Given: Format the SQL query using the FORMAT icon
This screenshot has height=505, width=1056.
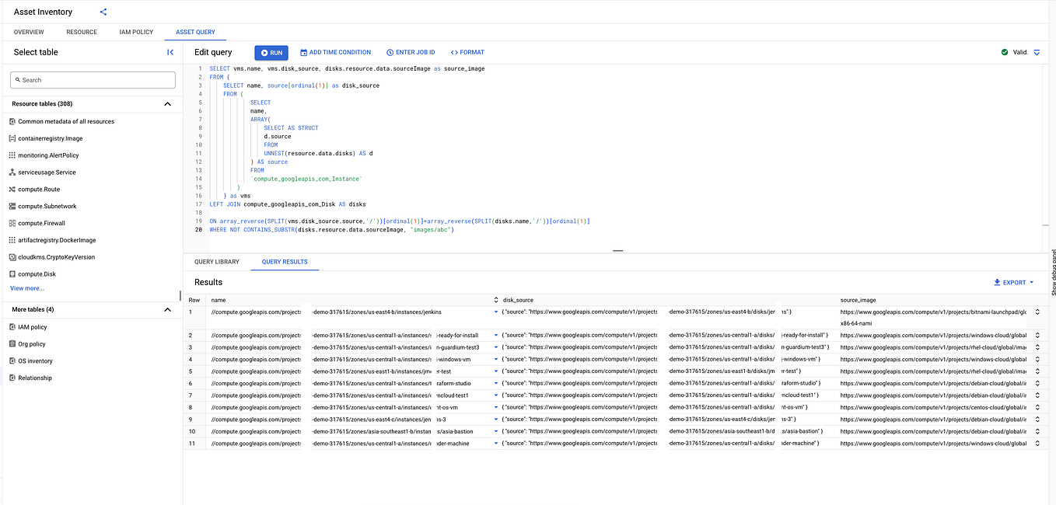Looking at the screenshot, I should click(467, 52).
